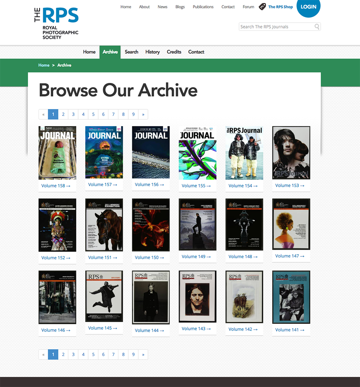
Task: Click the Volume 150 text link
Action: click(149, 258)
